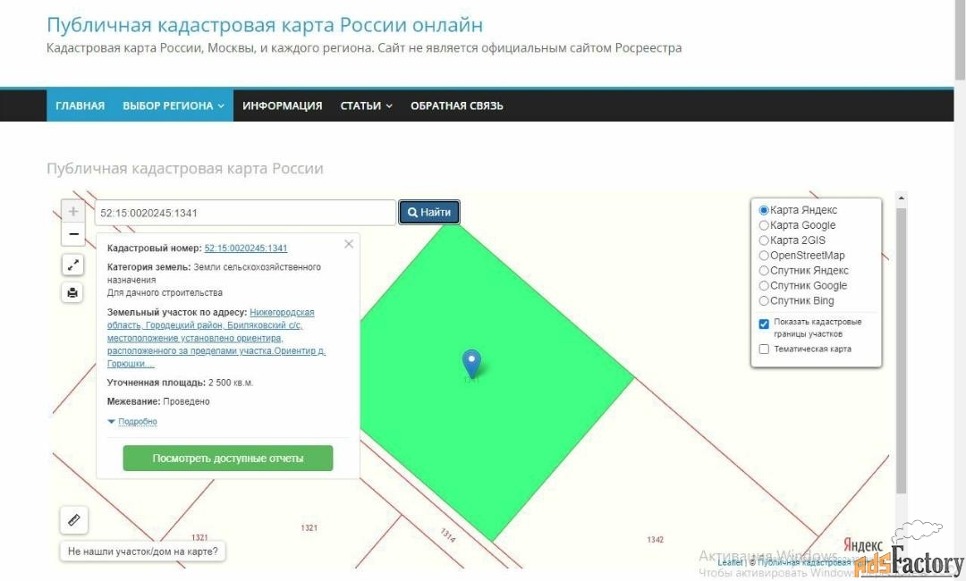Click the blue map marker pin
This screenshot has width=966, height=581.
pyautogui.click(x=471, y=363)
